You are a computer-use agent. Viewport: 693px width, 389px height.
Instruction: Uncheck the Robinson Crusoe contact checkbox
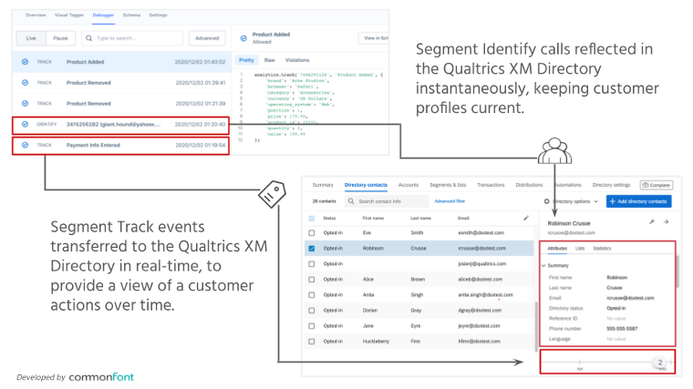(x=312, y=248)
